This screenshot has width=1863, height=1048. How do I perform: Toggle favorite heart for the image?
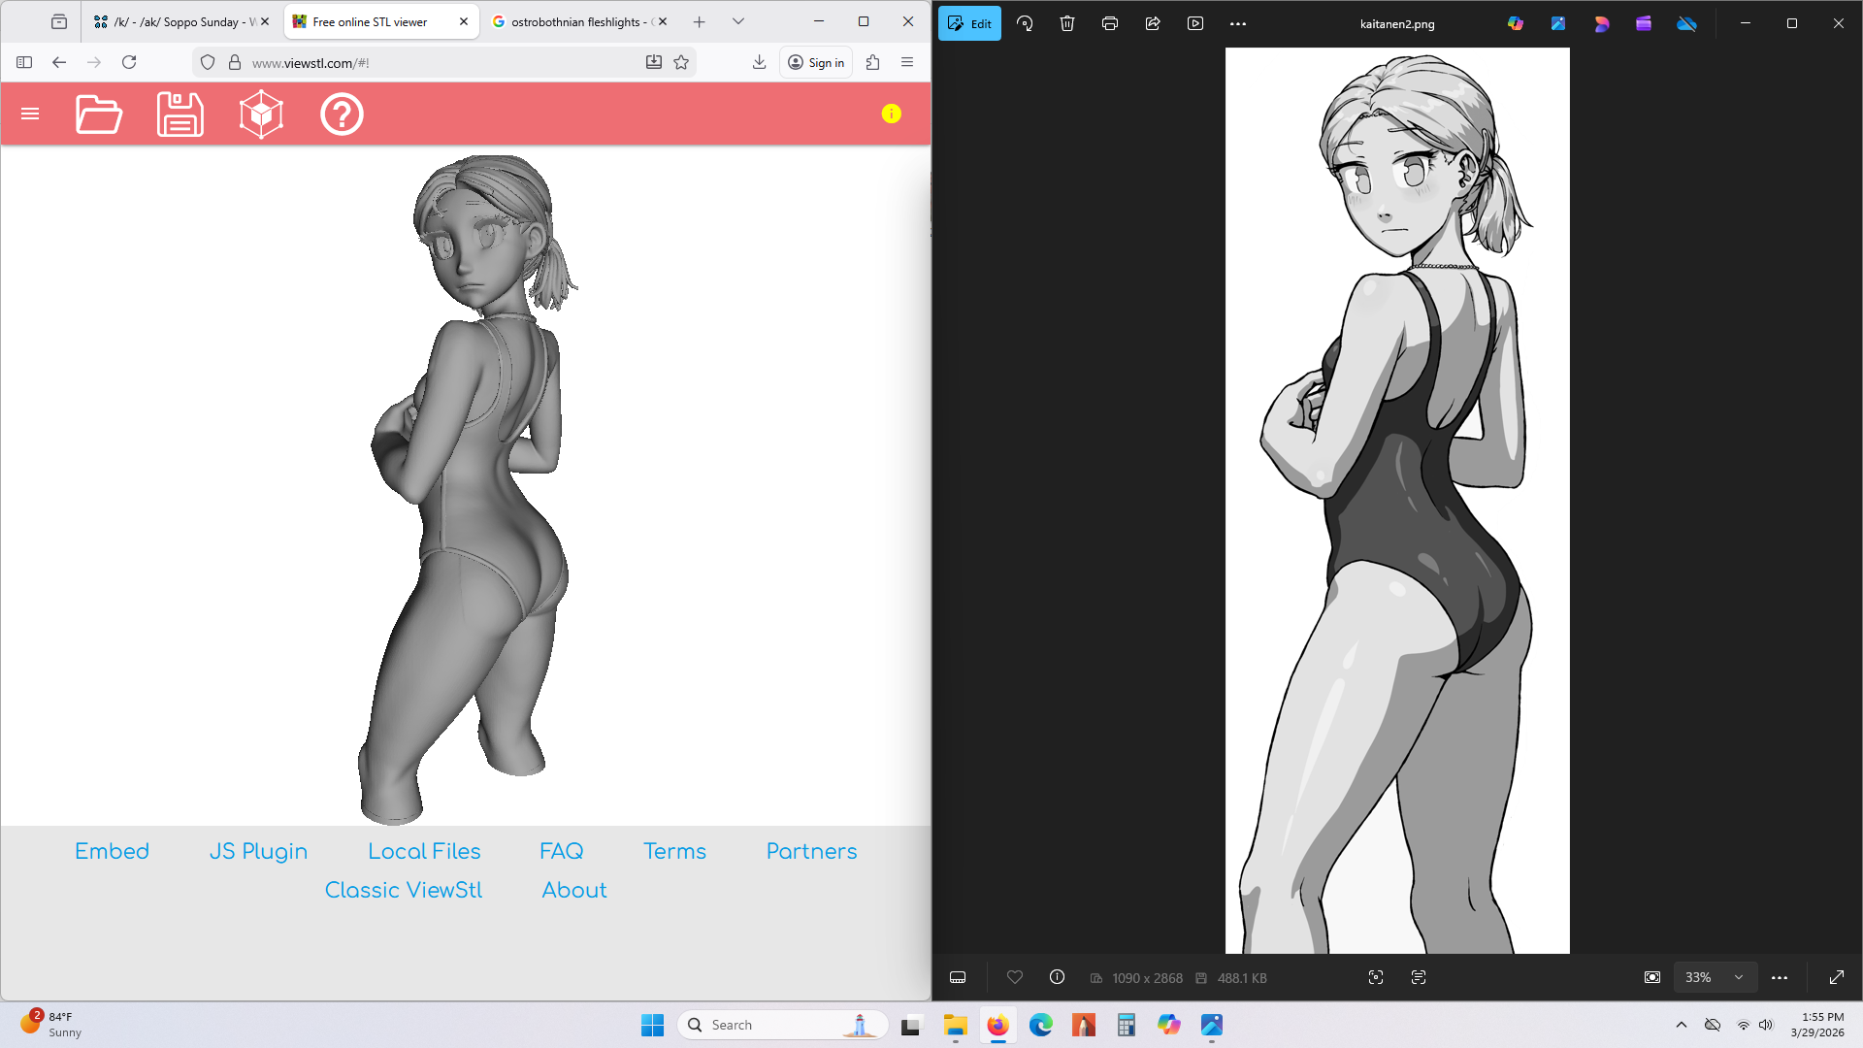coord(1015,977)
